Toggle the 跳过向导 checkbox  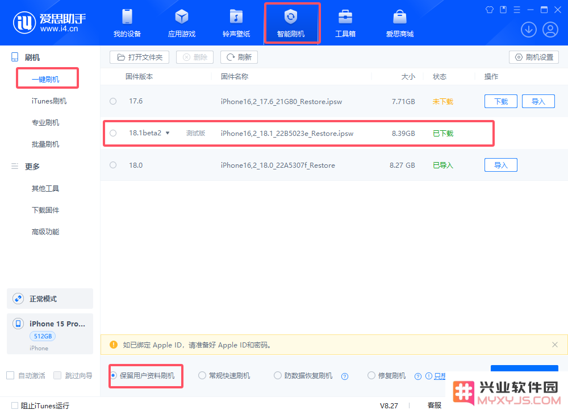tap(57, 375)
